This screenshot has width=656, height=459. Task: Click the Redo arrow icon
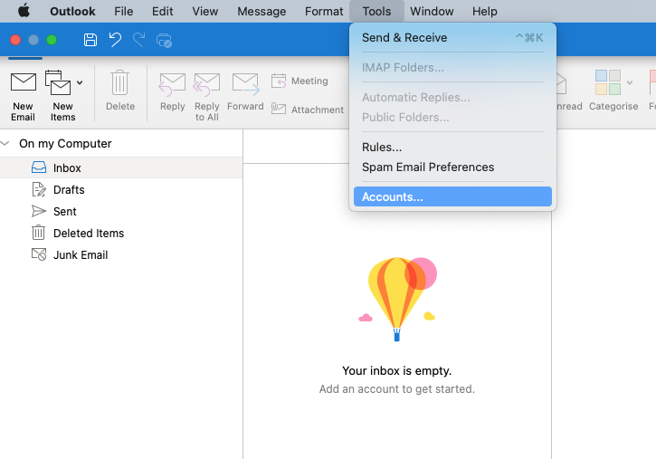point(139,40)
